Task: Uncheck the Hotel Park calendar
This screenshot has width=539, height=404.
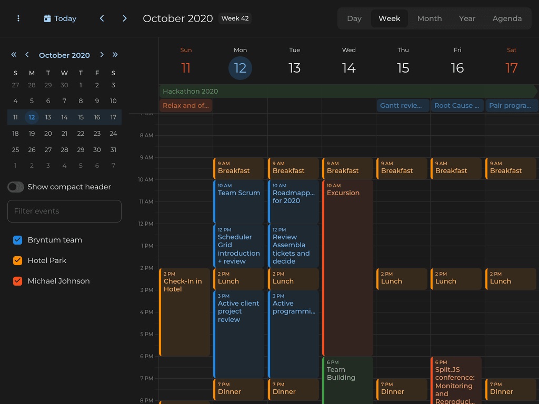Action: 17,260
